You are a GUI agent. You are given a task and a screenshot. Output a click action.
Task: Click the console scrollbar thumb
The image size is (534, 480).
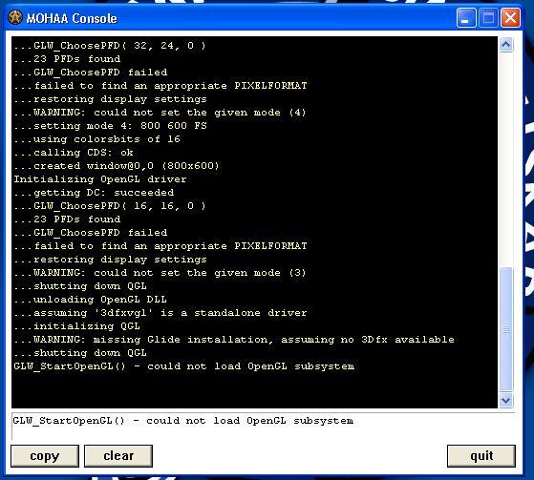click(x=506, y=329)
